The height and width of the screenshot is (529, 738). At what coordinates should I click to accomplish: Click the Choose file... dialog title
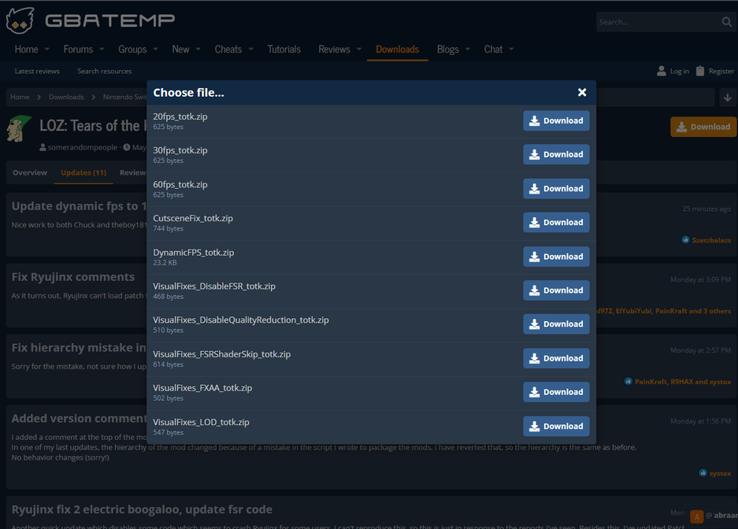click(189, 93)
